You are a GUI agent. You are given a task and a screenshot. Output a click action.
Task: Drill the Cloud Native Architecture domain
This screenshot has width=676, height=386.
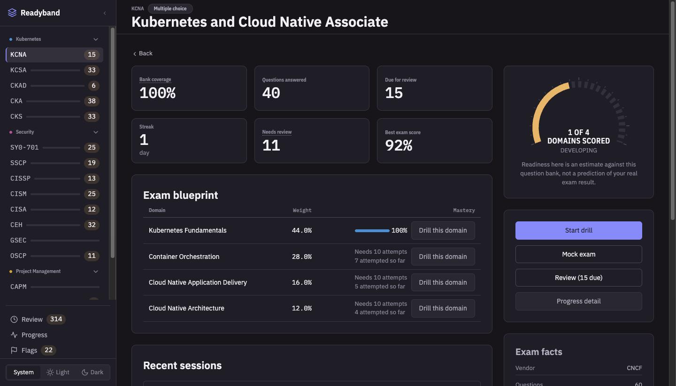pos(443,308)
